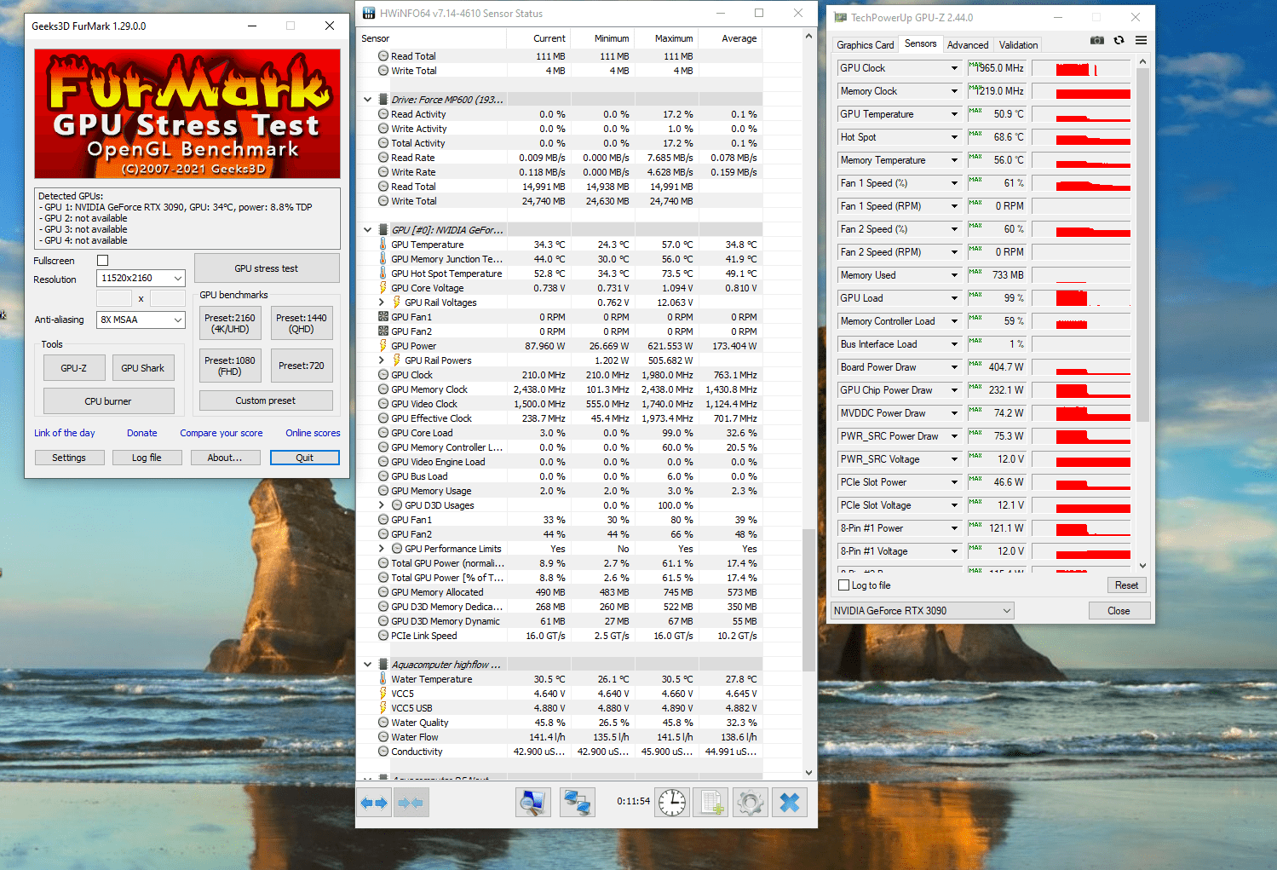
Task: Click the thermometer icon beside Water Temperature
Action: coord(383,679)
